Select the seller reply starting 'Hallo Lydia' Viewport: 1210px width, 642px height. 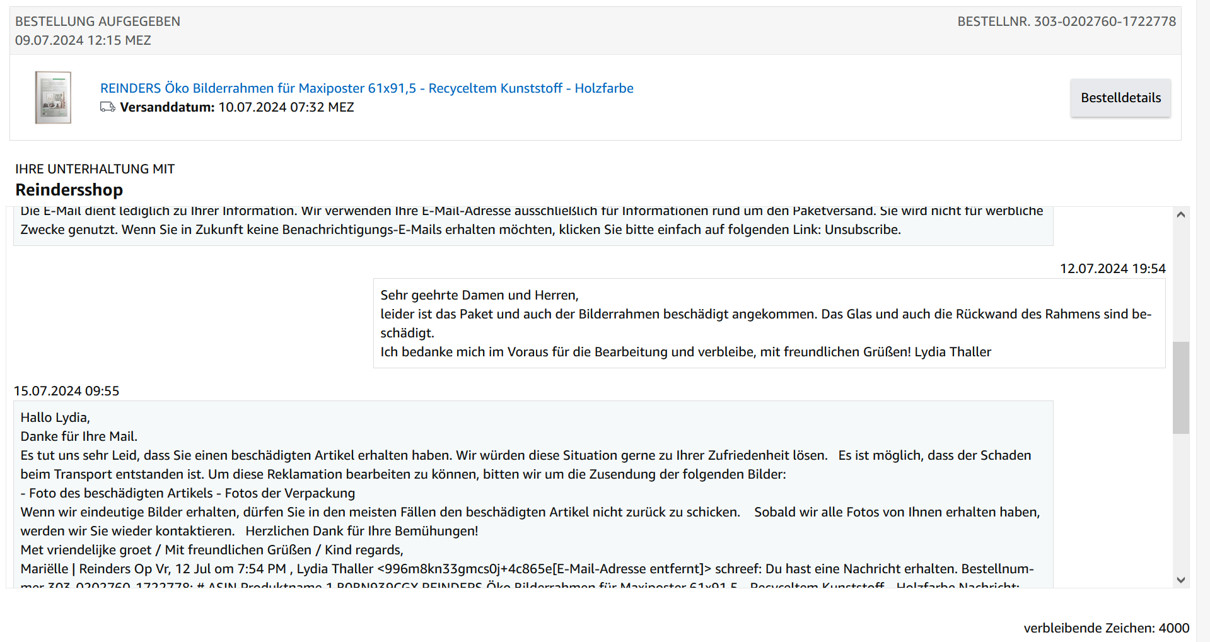[x=533, y=493]
